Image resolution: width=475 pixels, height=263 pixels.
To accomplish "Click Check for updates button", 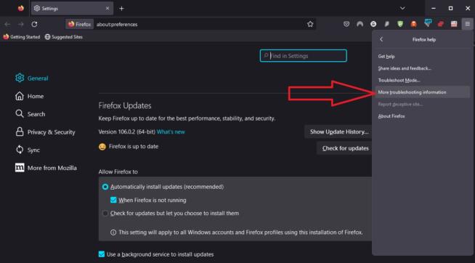I will [345, 148].
